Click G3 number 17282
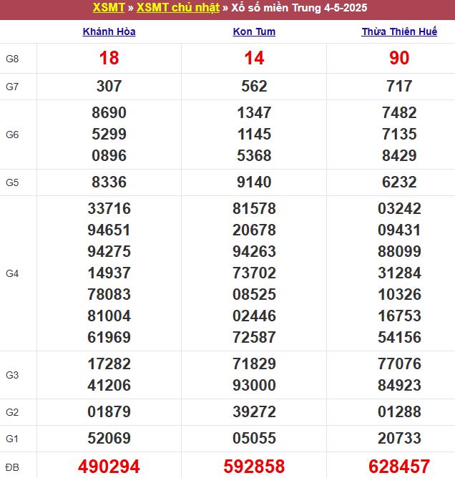The height and width of the screenshot is (478, 455). point(109,364)
